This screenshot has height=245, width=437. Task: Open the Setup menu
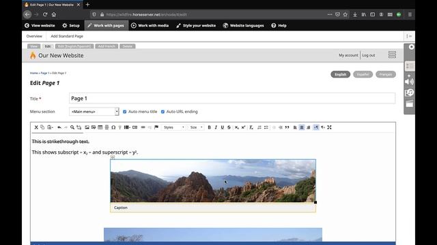(71, 25)
